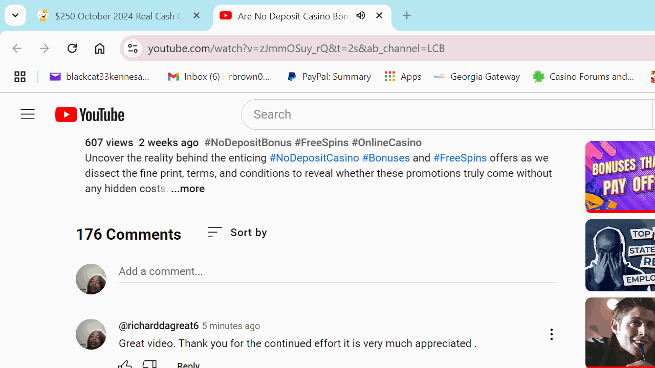Open the tab groups grid icon
Screen dimensions: 655x368
(x=20, y=77)
